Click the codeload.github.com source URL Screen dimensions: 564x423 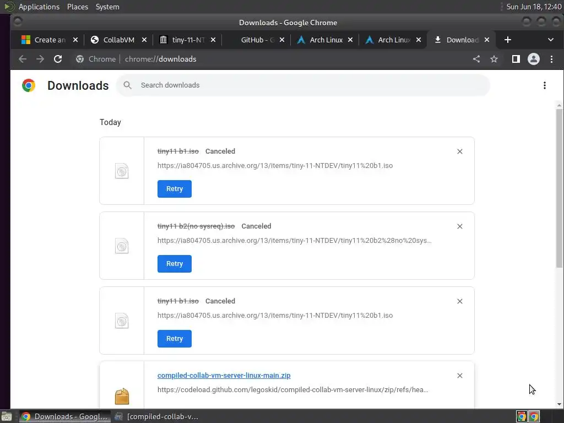(293, 390)
